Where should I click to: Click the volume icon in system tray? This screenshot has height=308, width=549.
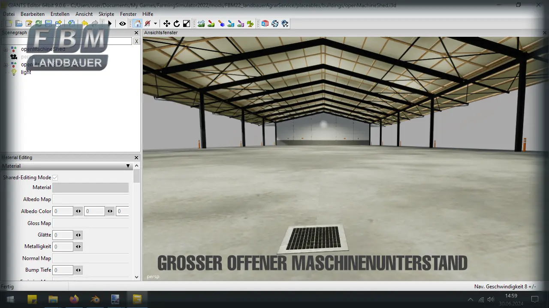pos(491,299)
